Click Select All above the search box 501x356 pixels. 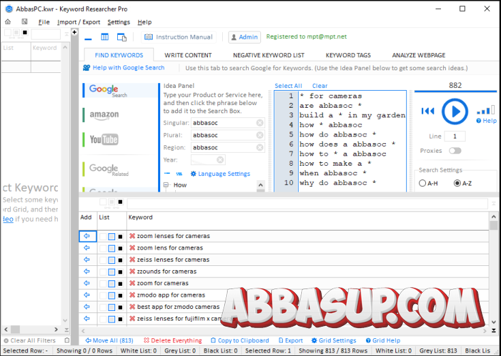coord(288,86)
